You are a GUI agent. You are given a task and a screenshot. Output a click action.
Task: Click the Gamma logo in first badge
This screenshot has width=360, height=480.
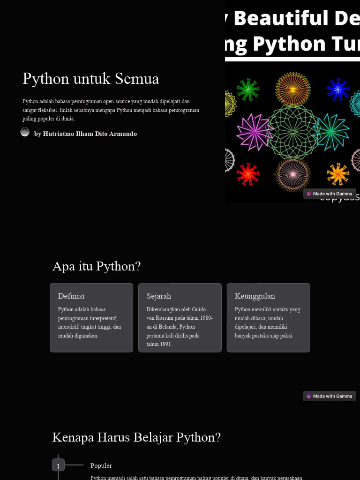pos(308,194)
